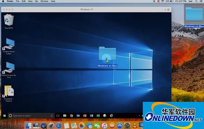Click the screen recording indicator in menu bar
Image resolution: width=204 pixels, height=129 pixels.
[154, 1]
